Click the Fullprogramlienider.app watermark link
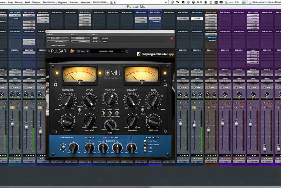The image size is (281, 188). 155,54
